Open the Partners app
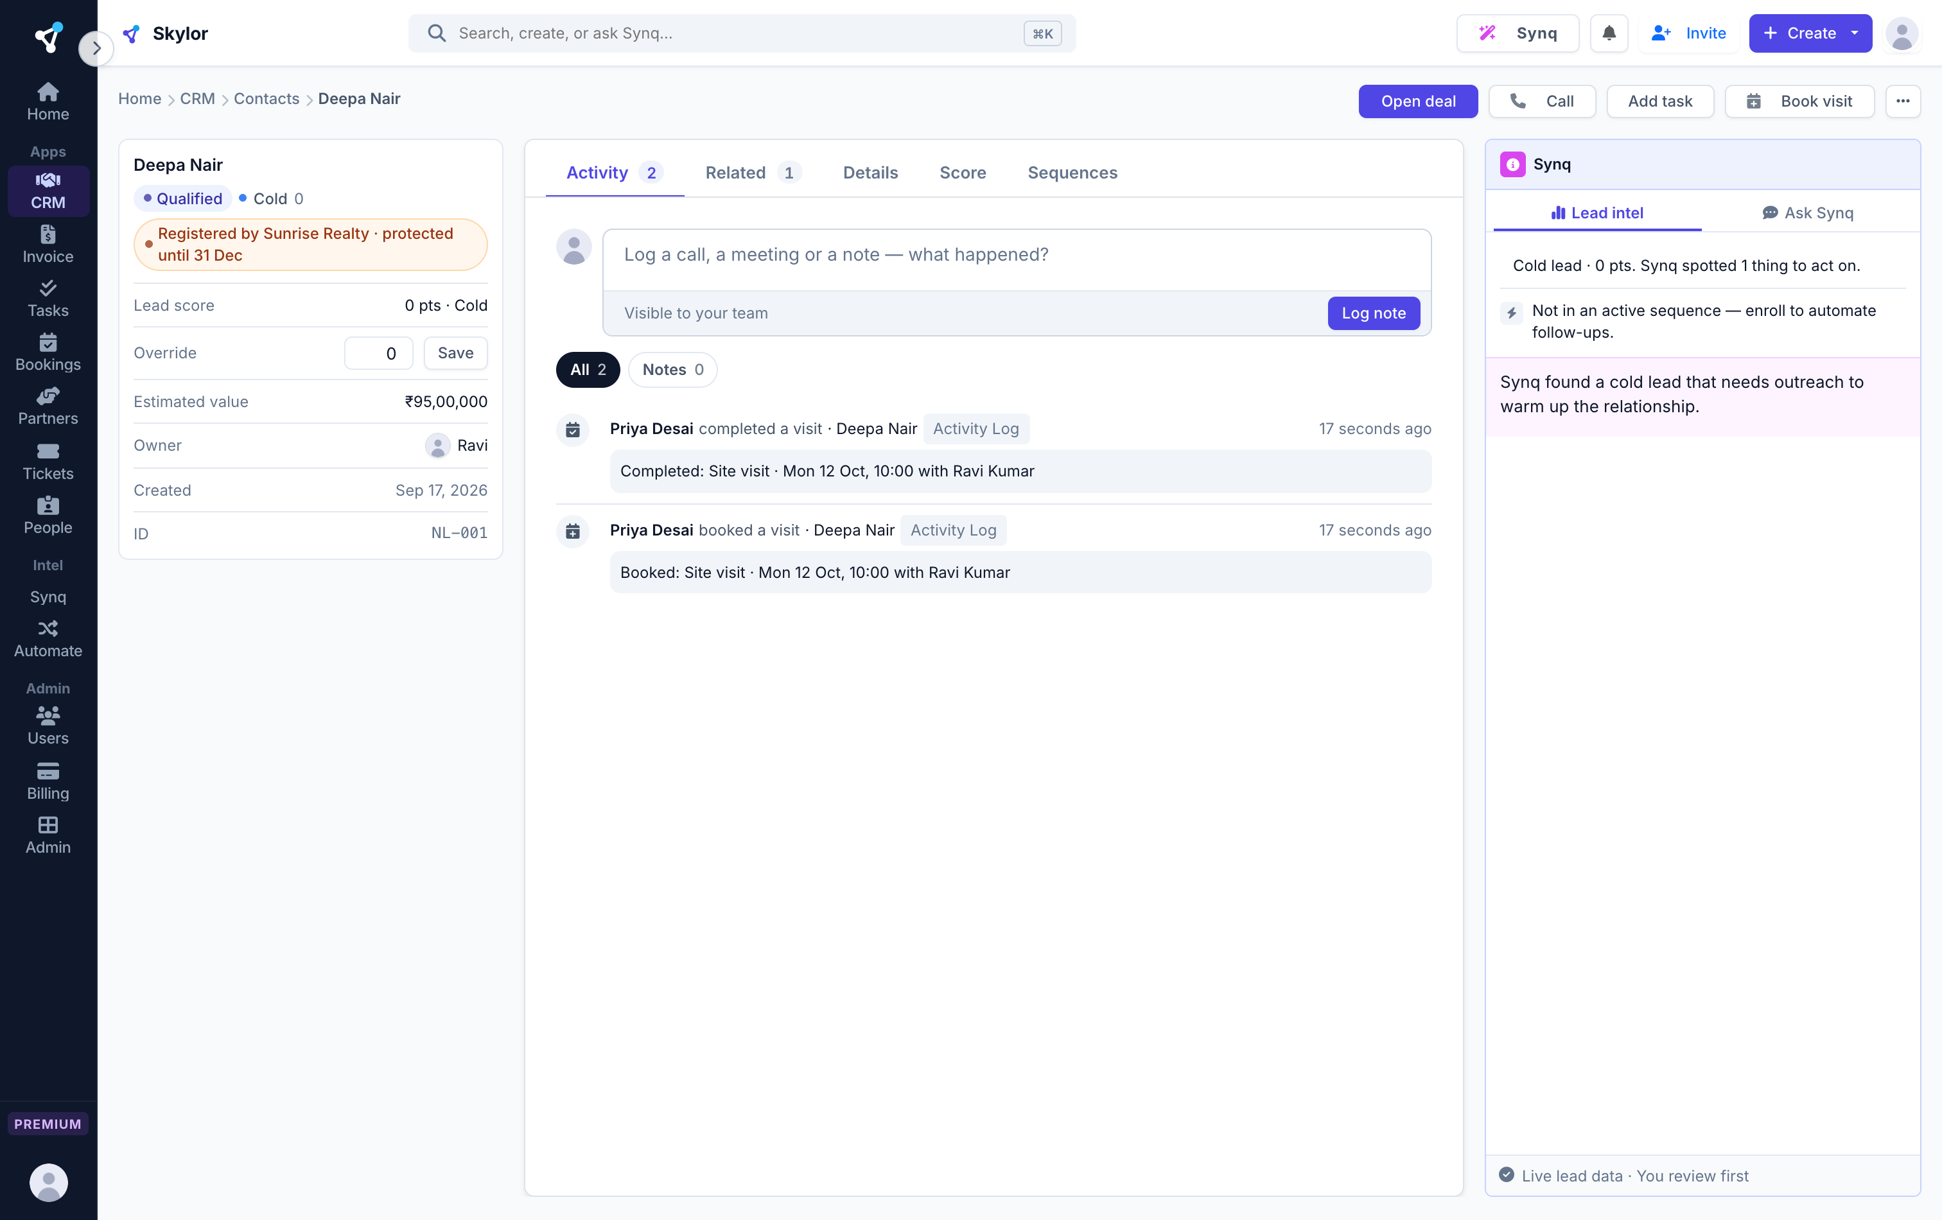1942x1220 pixels. [x=48, y=406]
